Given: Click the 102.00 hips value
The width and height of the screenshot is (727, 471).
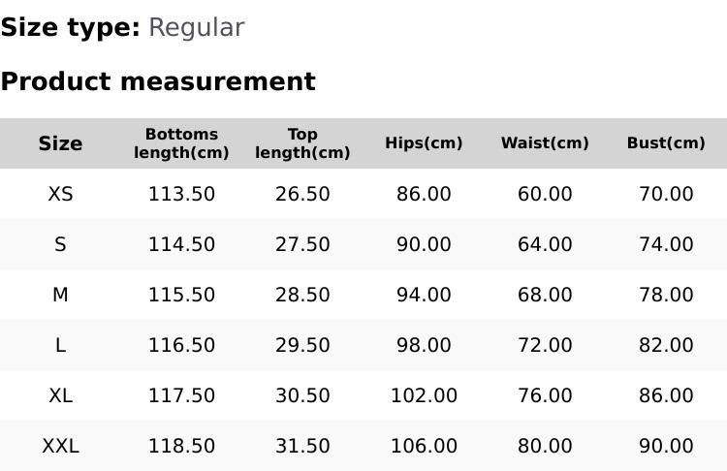Looking at the screenshot, I should (424, 395).
